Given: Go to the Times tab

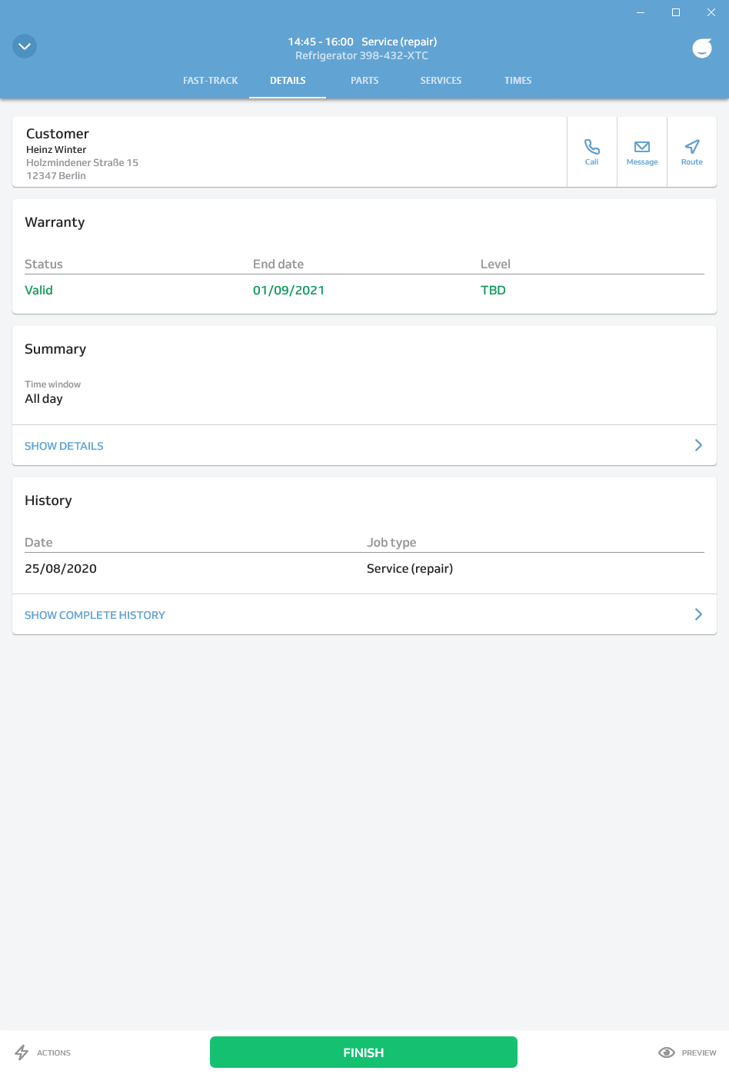Looking at the screenshot, I should tap(518, 81).
